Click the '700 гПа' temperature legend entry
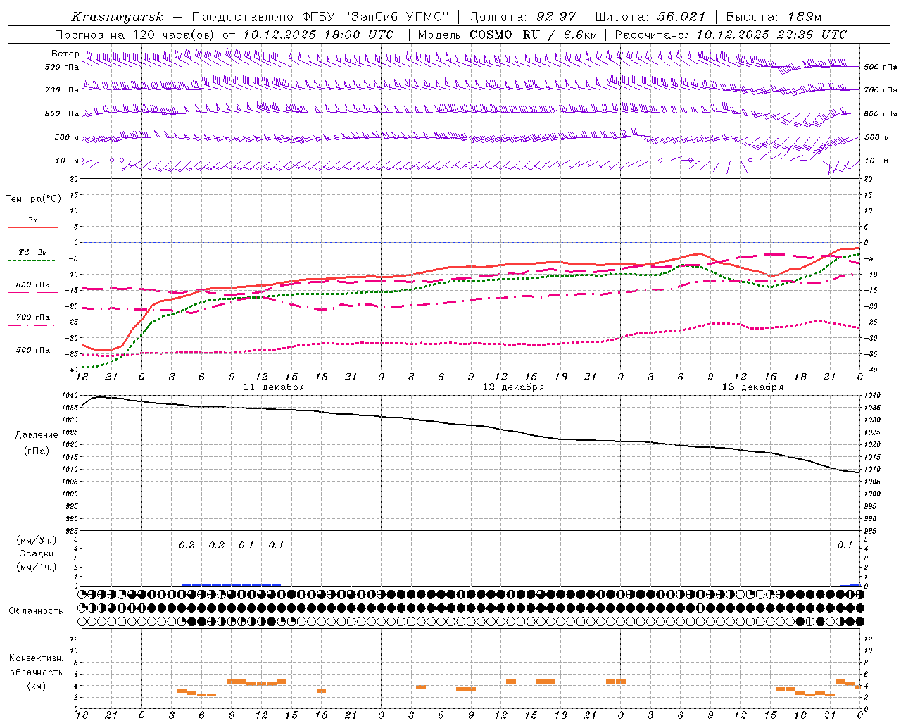 33,317
